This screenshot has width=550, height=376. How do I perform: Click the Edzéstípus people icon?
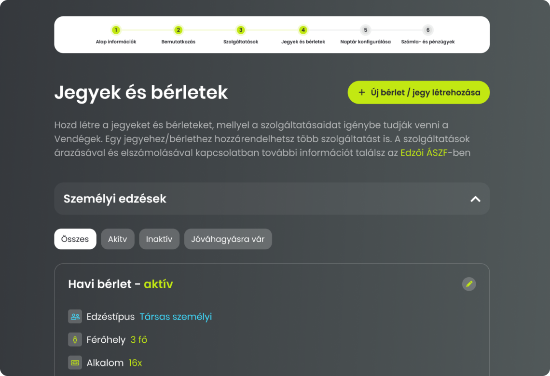click(75, 317)
